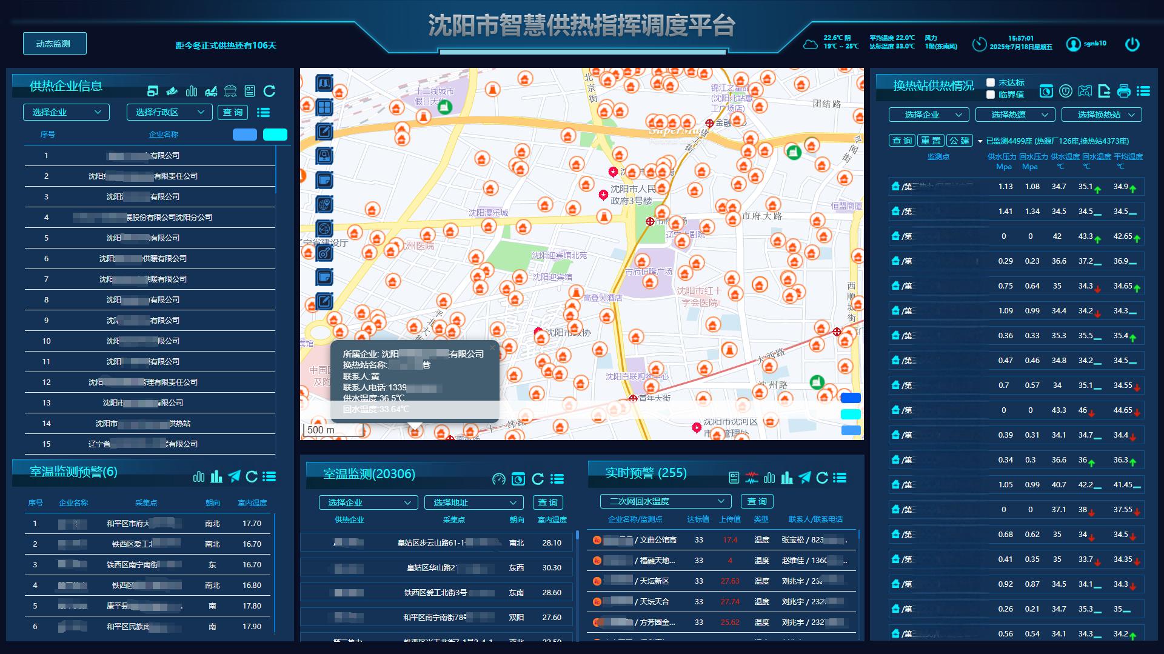Click the tow truck icon in 供热企业信息

click(x=211, y=91)
